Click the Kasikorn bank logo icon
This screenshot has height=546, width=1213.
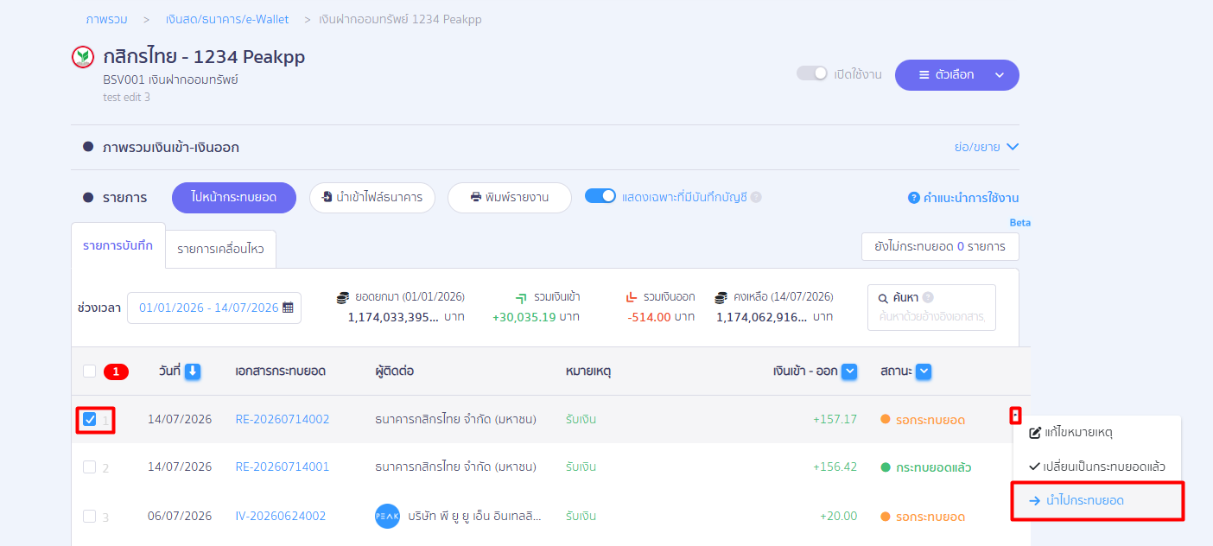click(x=83, y=57)
